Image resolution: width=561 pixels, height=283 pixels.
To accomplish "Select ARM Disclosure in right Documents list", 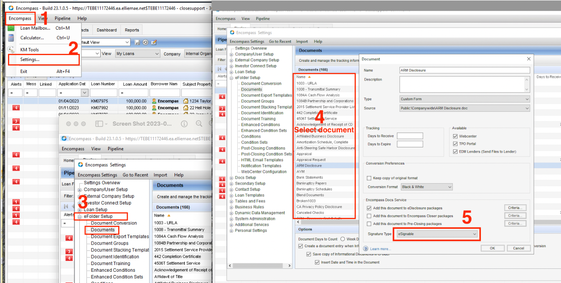I will (309, 166).
